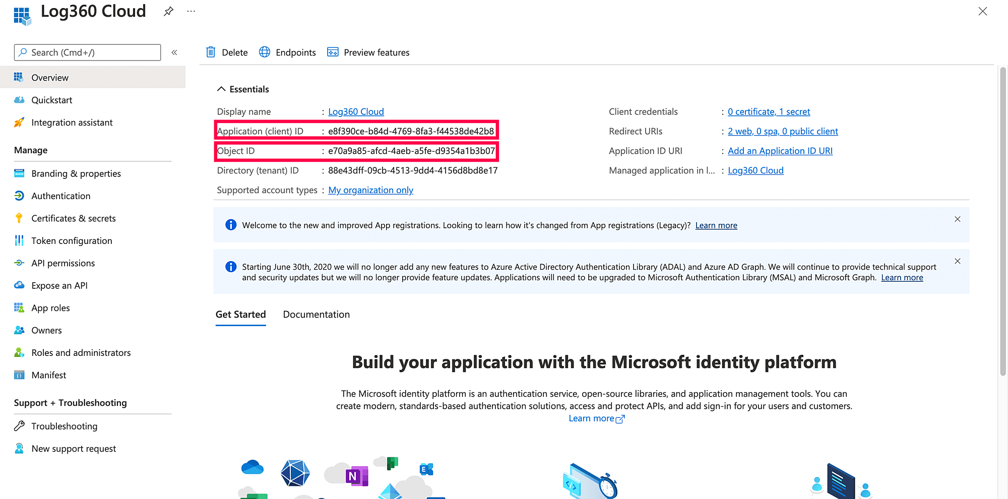The image size is (1008, 499).
Task: Open Certificates & secrets
Action: coord(74,218)
